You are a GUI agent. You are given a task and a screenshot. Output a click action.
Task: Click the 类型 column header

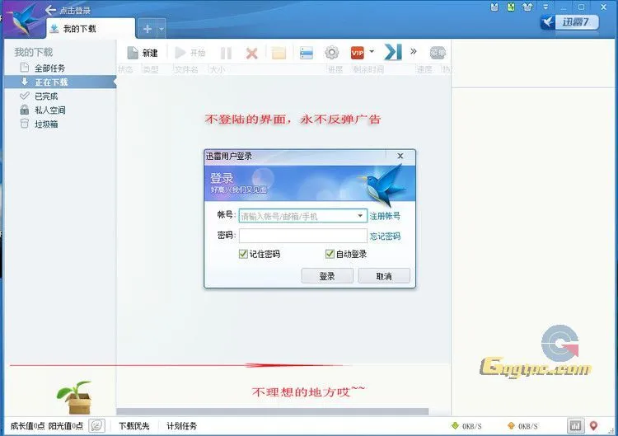[151, 69]
